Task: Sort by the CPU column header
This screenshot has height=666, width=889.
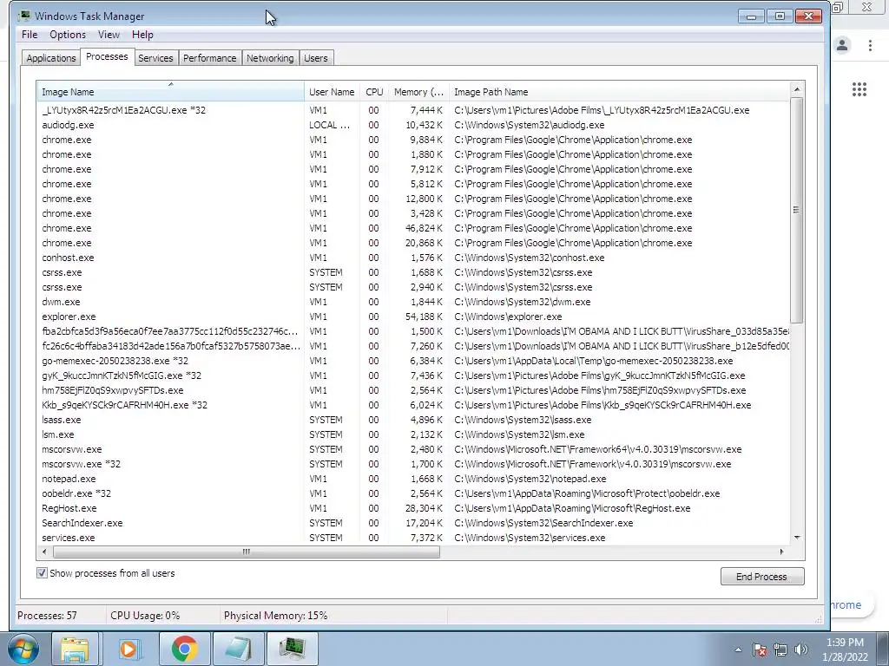Action: point(374,92)
